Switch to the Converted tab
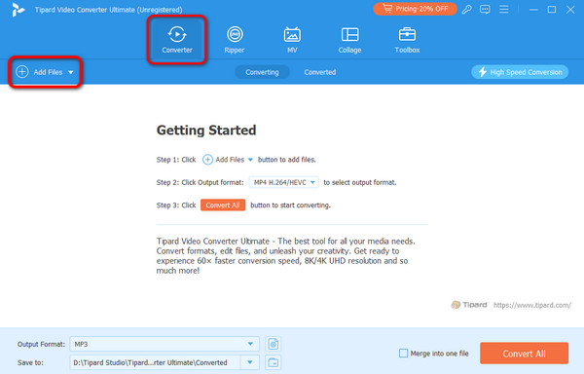The width and height of the screenshot is (584, 374). [320, 72]
